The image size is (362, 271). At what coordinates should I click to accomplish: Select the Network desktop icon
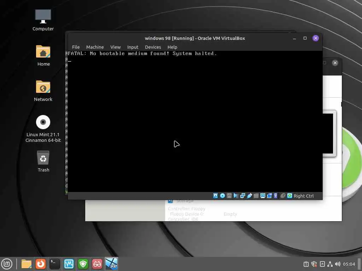tap(43, 91)
